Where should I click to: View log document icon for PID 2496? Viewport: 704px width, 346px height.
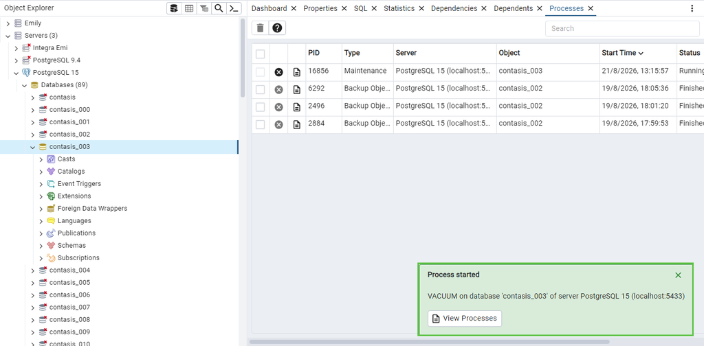pyautogui.click(x=297, y=107)
